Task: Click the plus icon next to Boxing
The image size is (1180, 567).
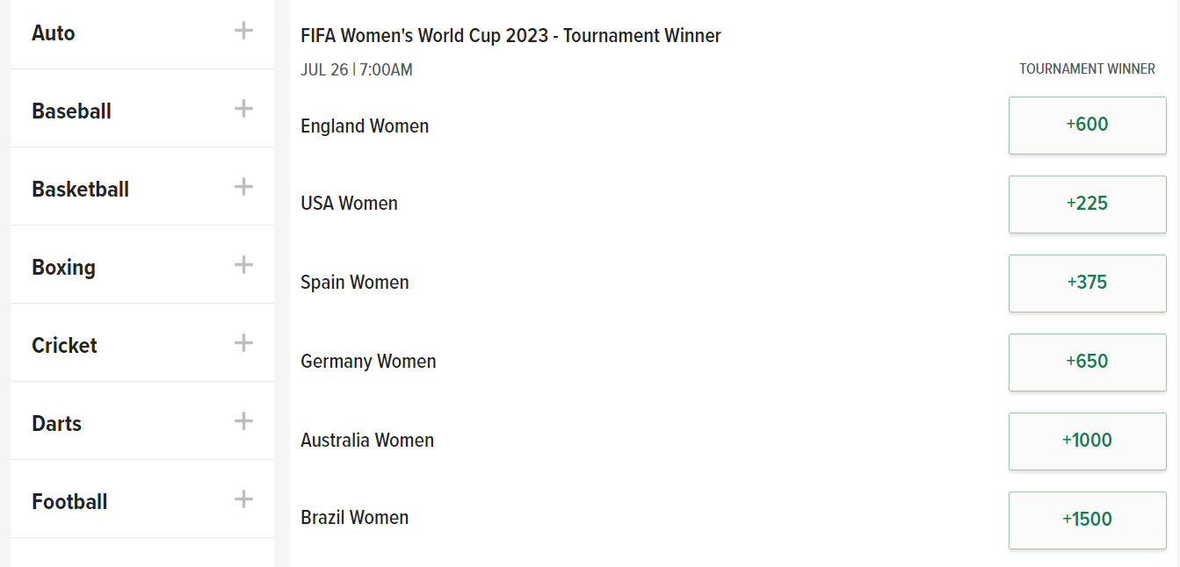Action: (243, 265)
